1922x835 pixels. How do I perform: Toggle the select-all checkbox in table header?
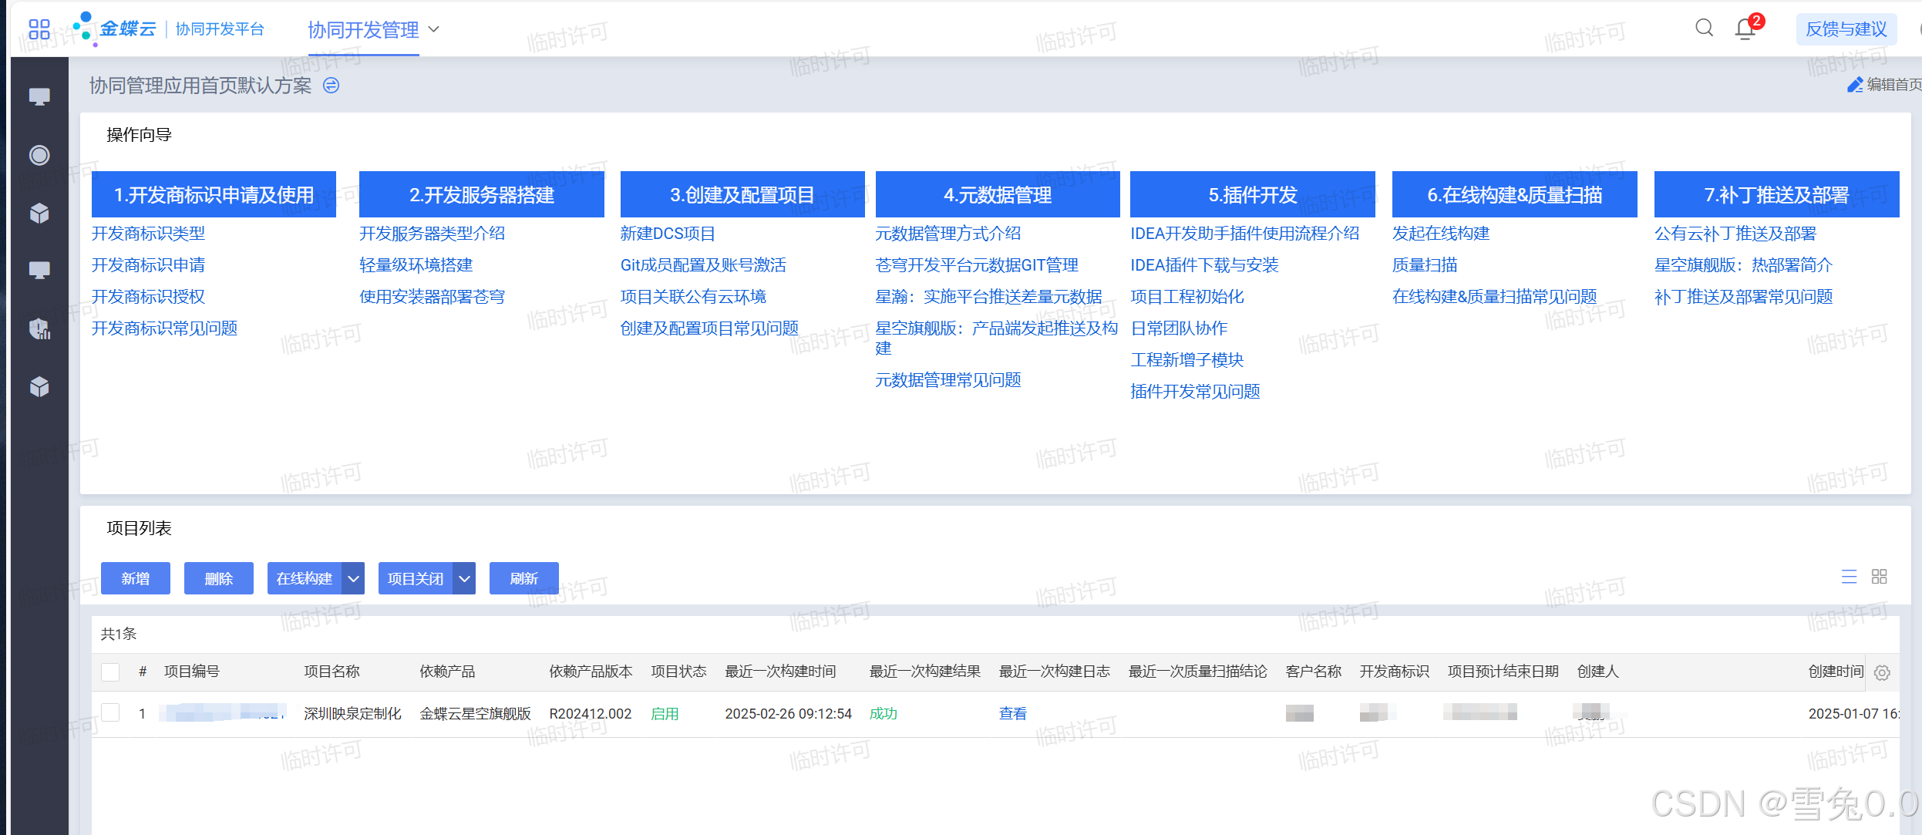(110, 672)
